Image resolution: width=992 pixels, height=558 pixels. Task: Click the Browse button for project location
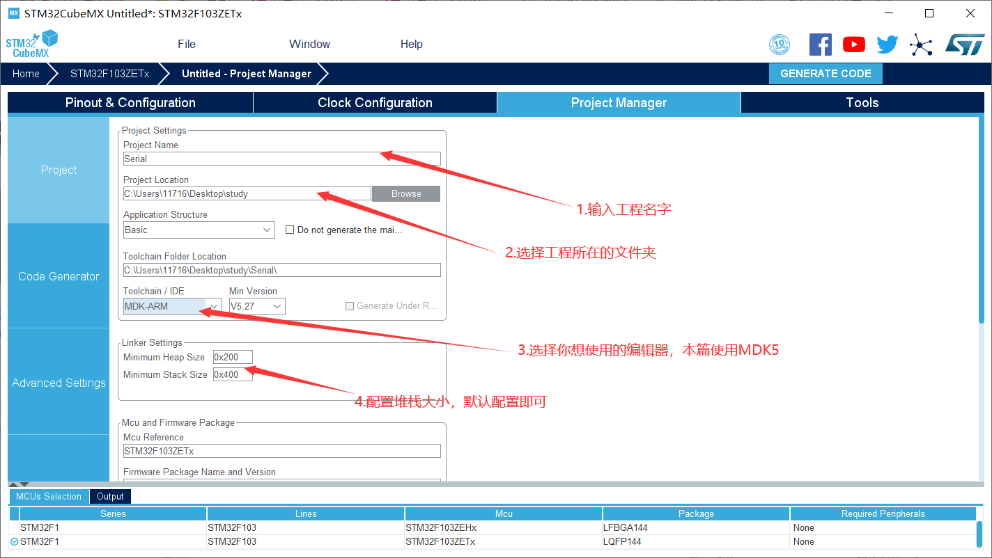[x=406, y=193]
